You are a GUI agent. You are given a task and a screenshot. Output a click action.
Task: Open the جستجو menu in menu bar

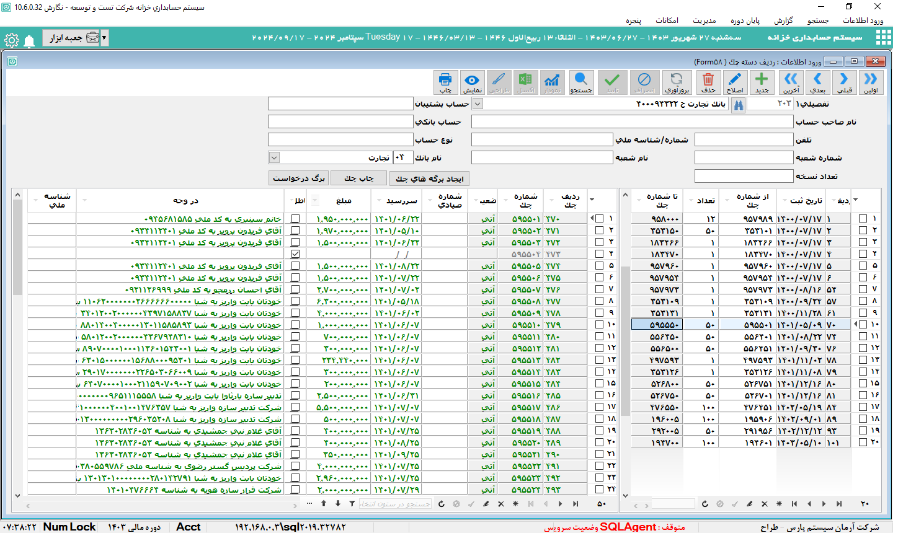click(x=818, y=20)
